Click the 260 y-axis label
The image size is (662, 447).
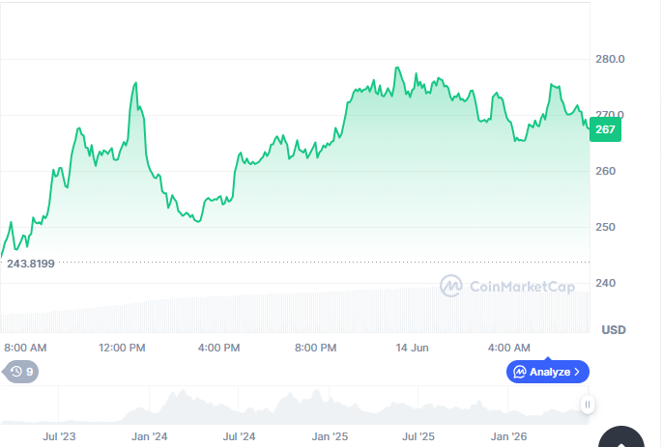pos(605,171)
